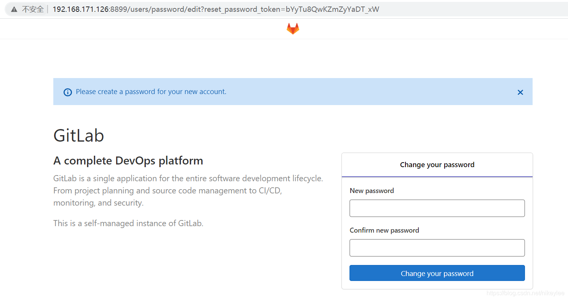The width and height of the screenshot is (568, 300).
Task: Click the not-secure warning triangle icon
Action: (14, 10)
